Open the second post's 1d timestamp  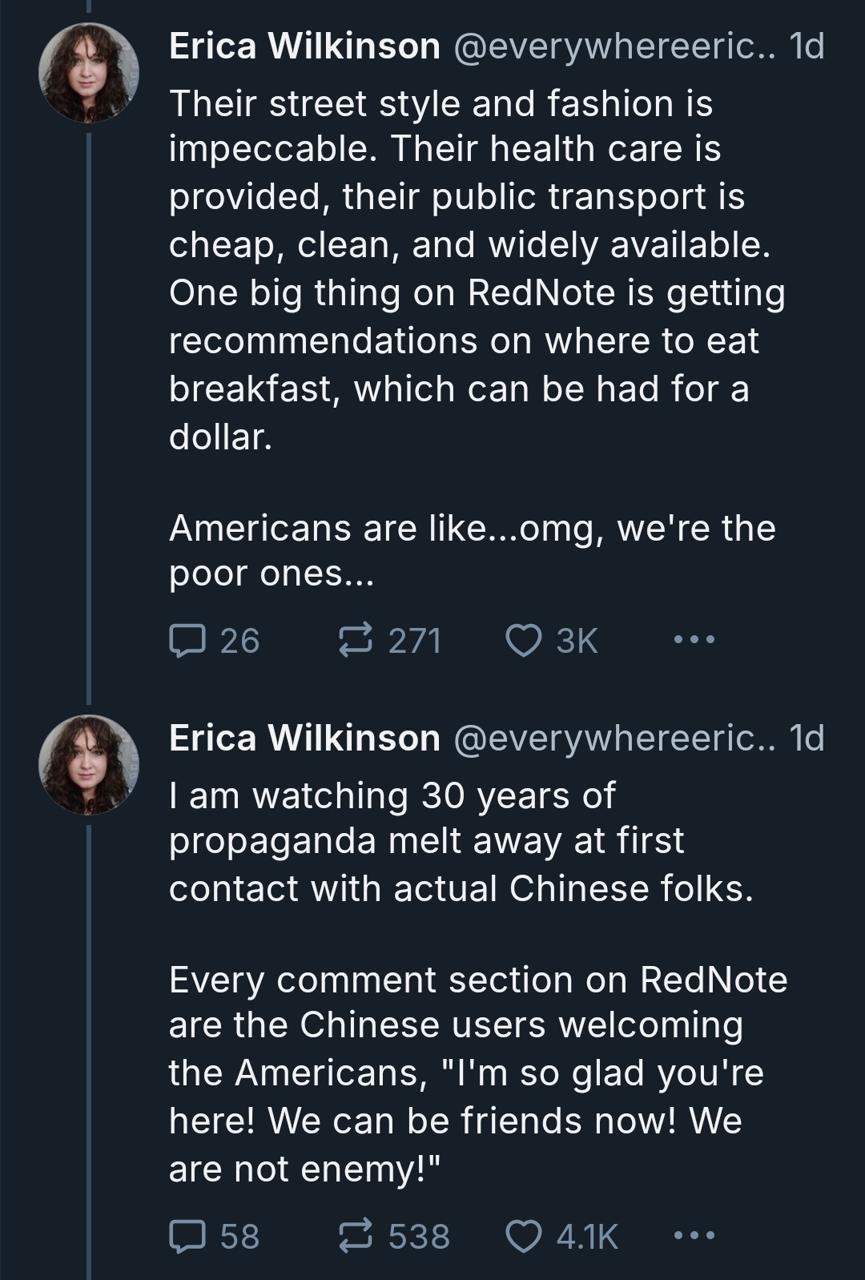pyautogui.click(x=807, y=739)
